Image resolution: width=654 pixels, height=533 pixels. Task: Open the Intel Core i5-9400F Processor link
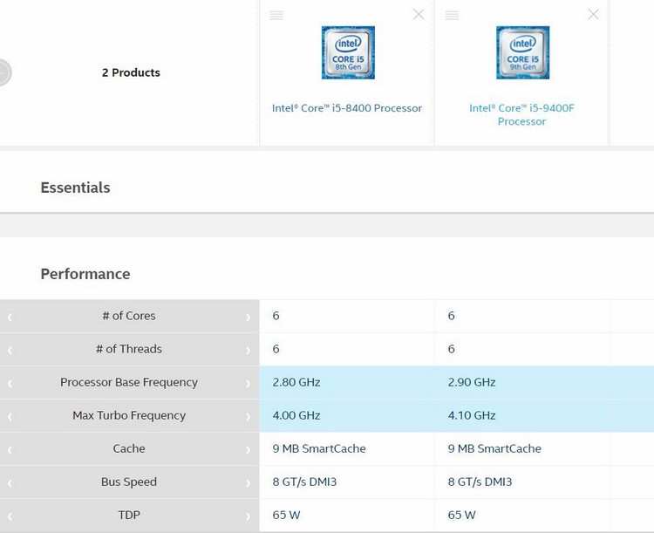pos(521,115)
